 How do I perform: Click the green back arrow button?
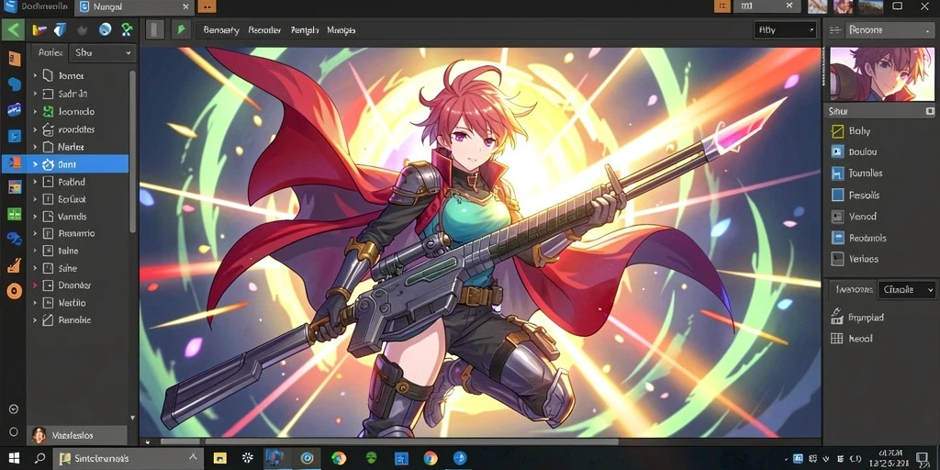(13, 29)
